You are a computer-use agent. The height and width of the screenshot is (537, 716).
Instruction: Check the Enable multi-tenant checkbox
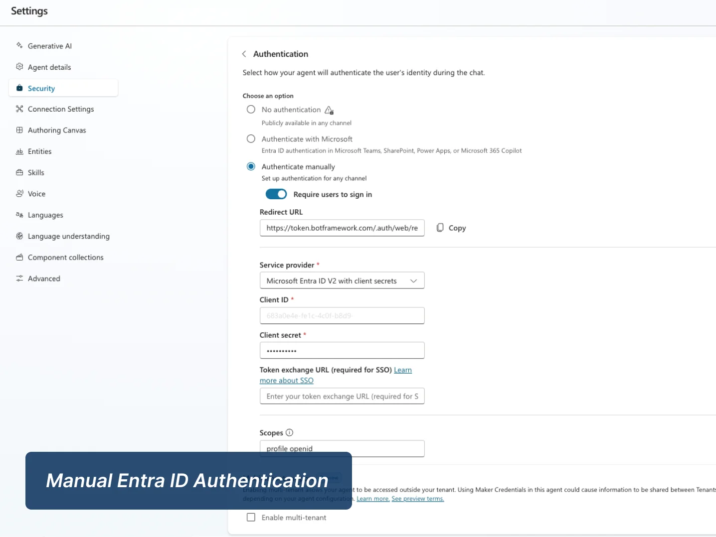point(251,517)
